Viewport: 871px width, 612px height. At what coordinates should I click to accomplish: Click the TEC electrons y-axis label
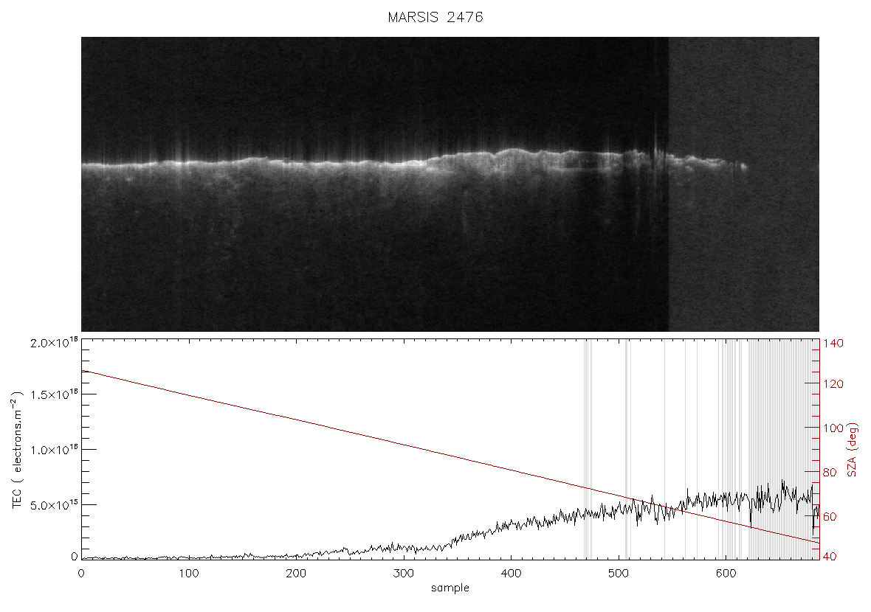point(17,450)
